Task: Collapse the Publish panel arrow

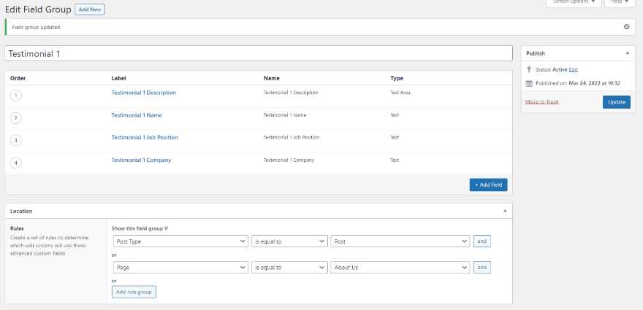Action: (x=626, y=53)
